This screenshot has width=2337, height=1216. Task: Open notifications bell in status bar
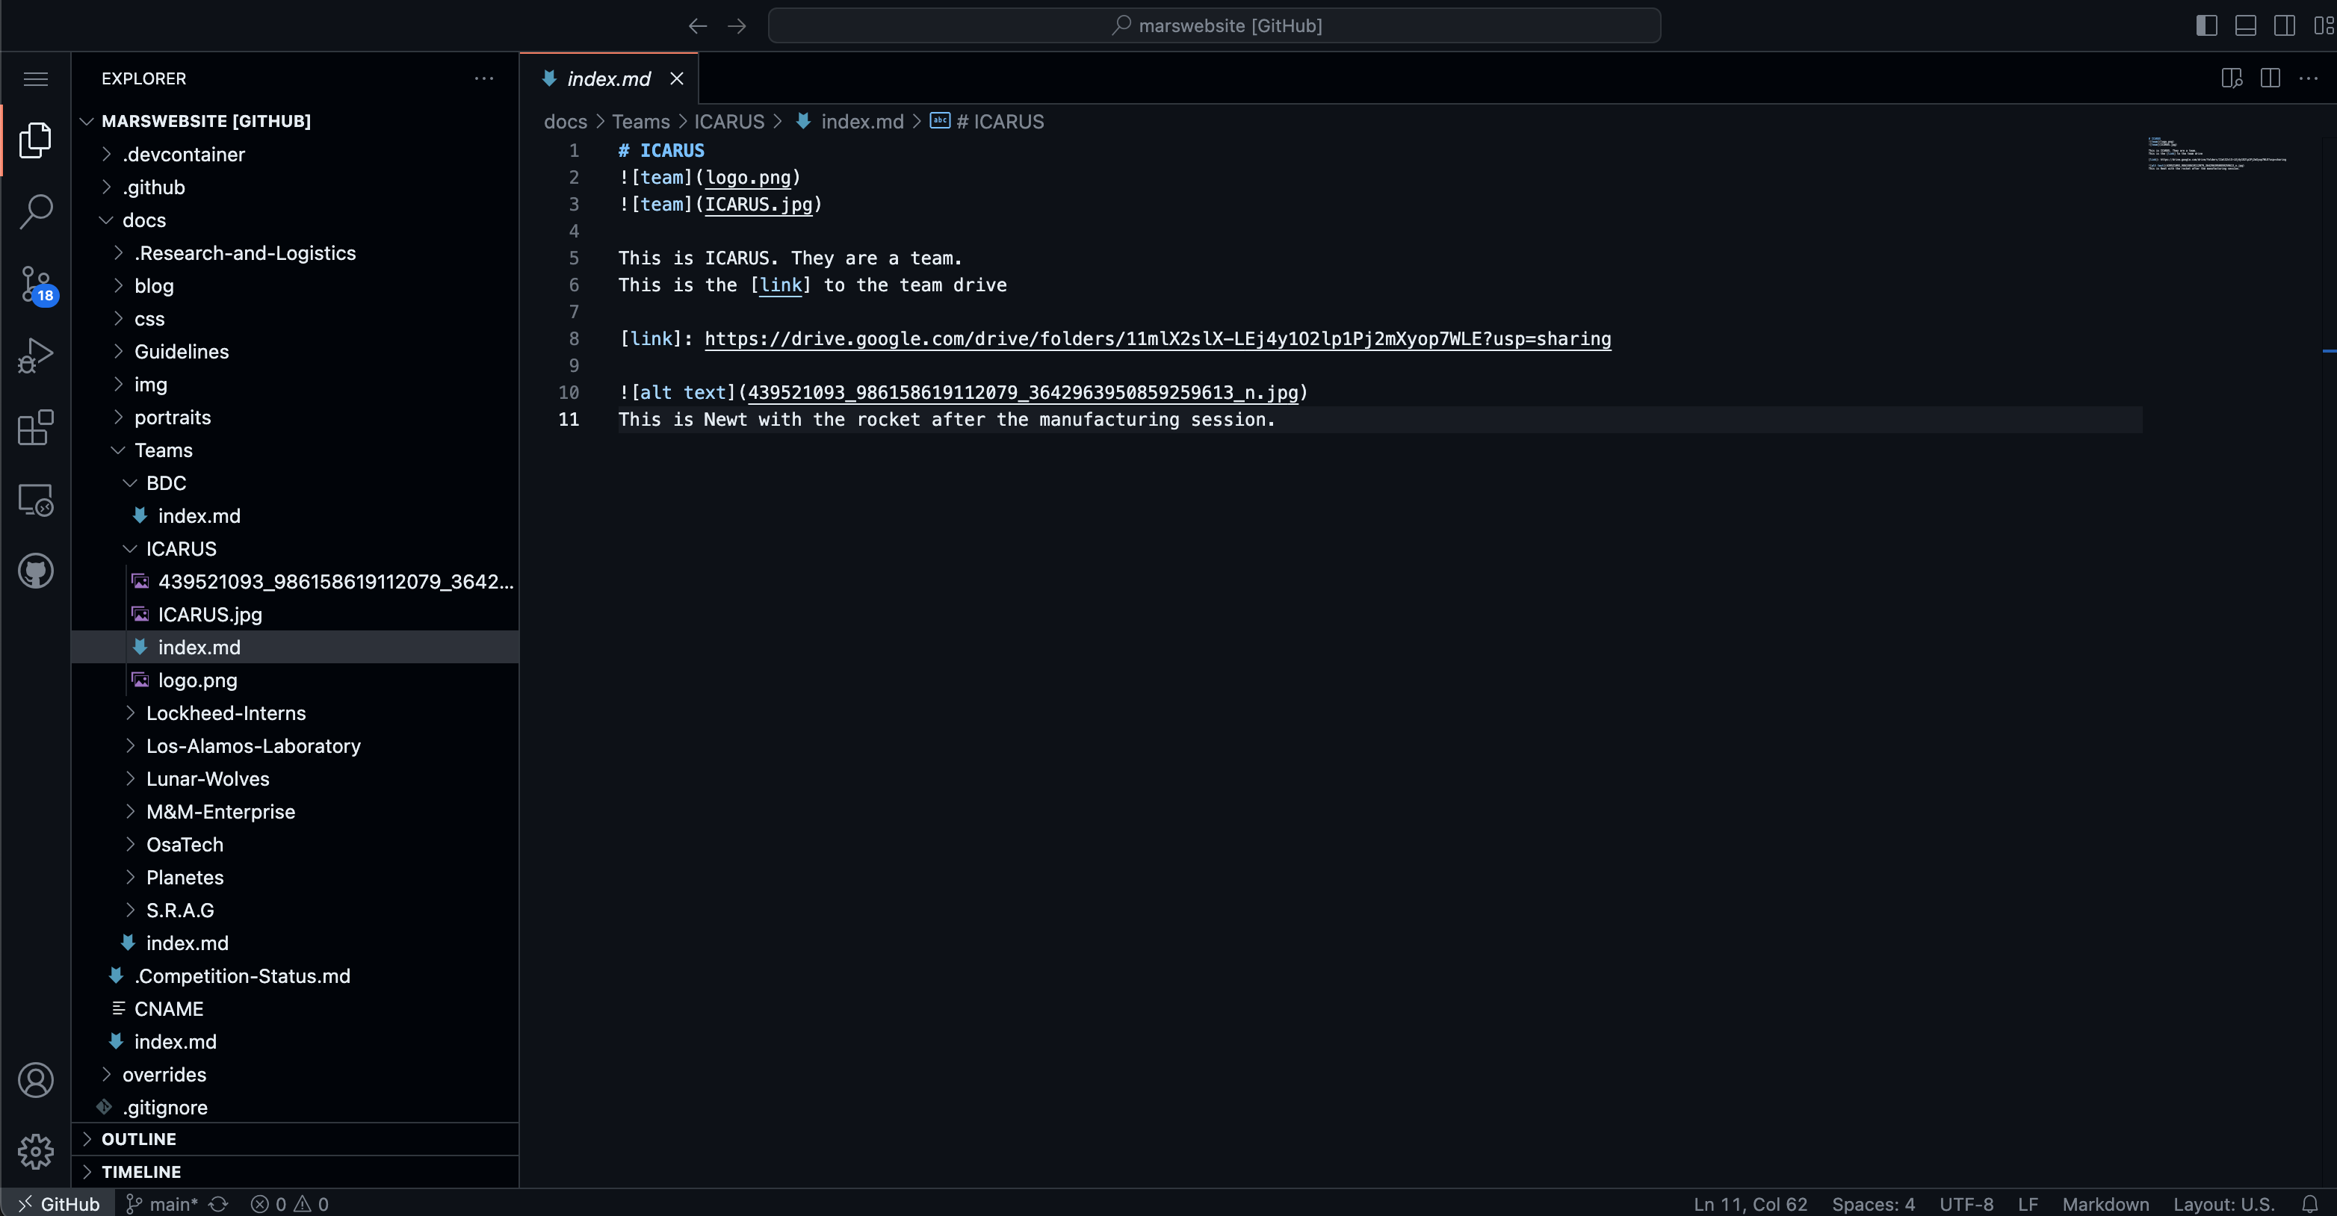pos(2310,1203)
